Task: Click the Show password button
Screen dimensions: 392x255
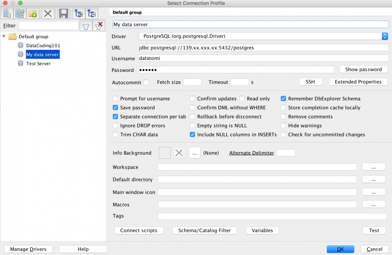Action: [x=363, y=69]
